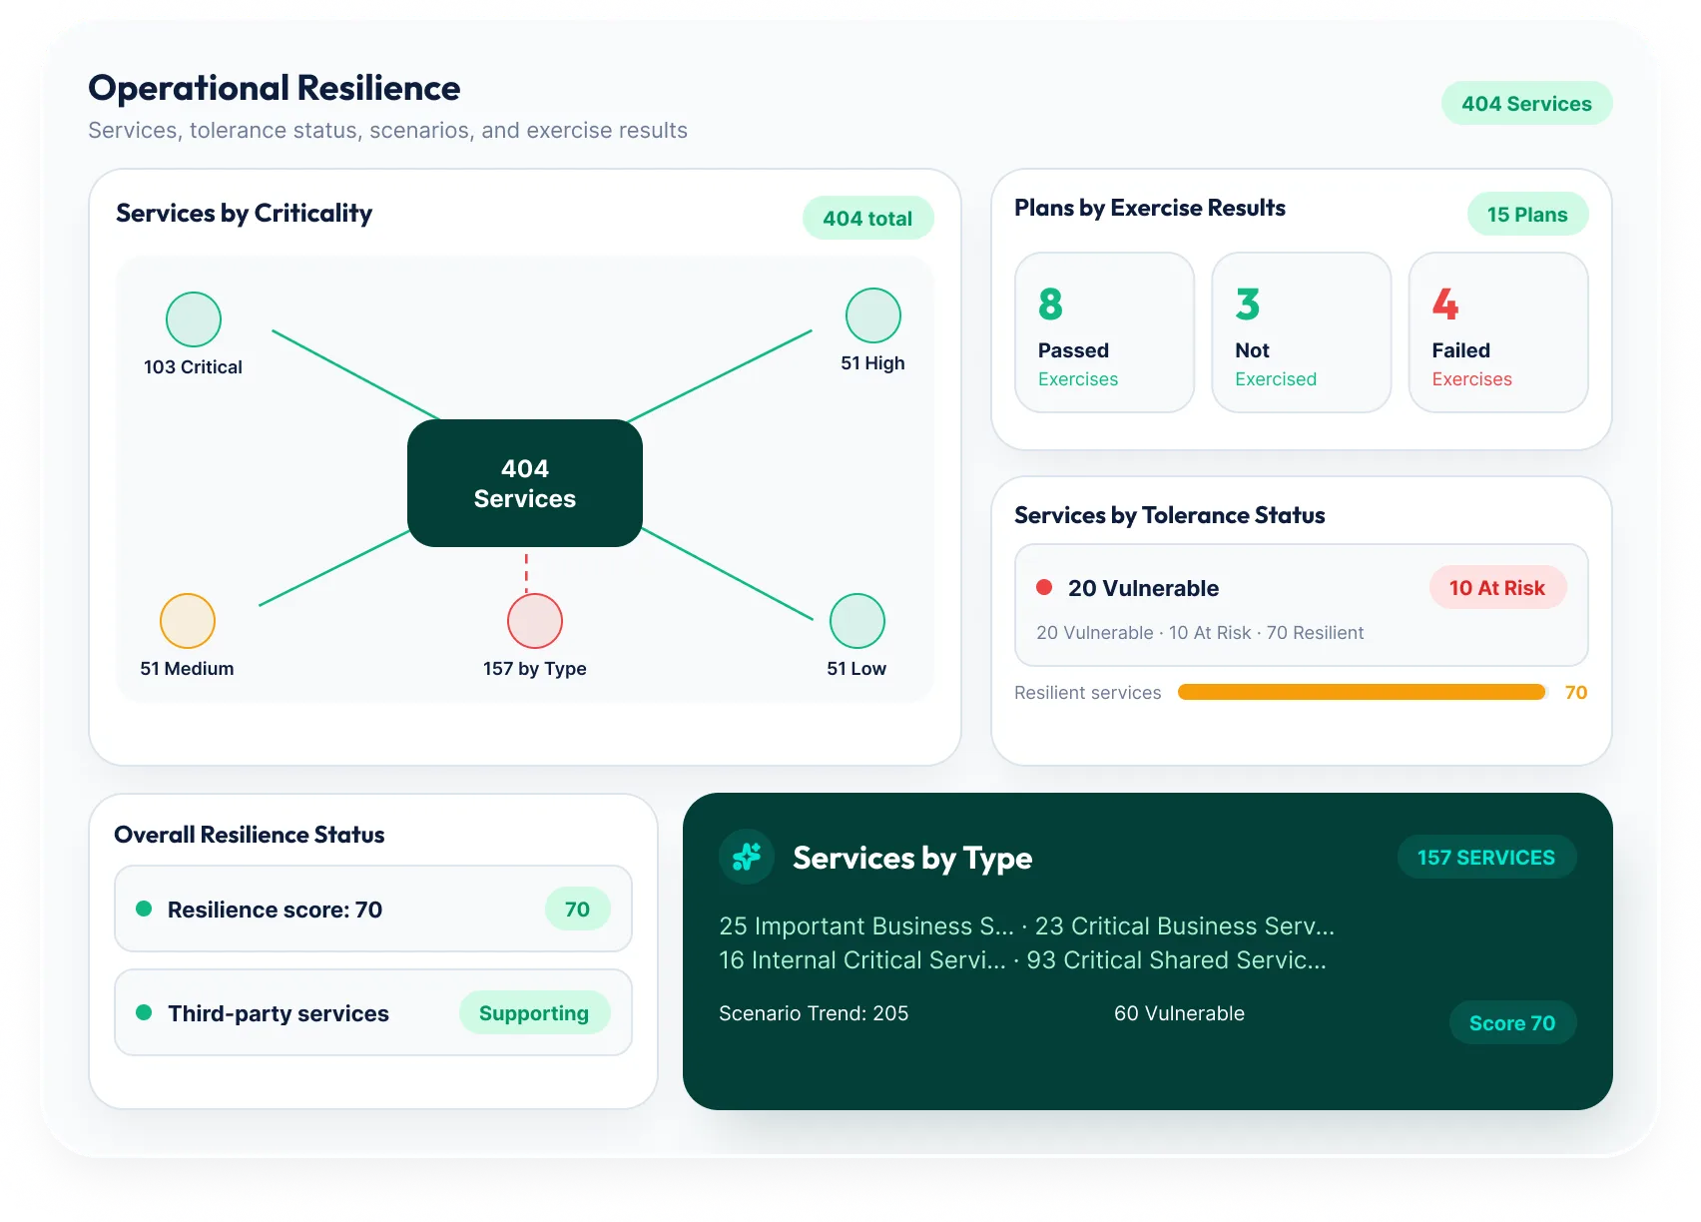The image size is (1701, 1222).
Task: Click the 10 At Risk red badge
Action: 1497,587
